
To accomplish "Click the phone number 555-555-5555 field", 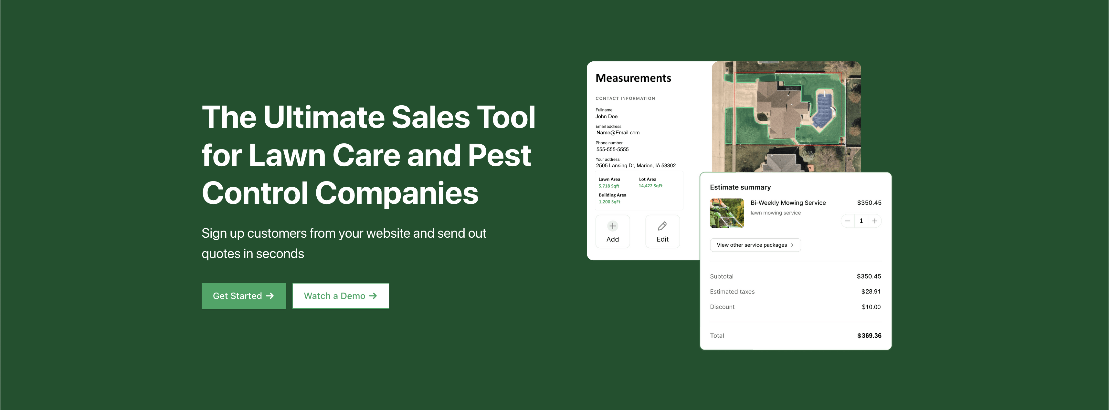I will 612,149.
